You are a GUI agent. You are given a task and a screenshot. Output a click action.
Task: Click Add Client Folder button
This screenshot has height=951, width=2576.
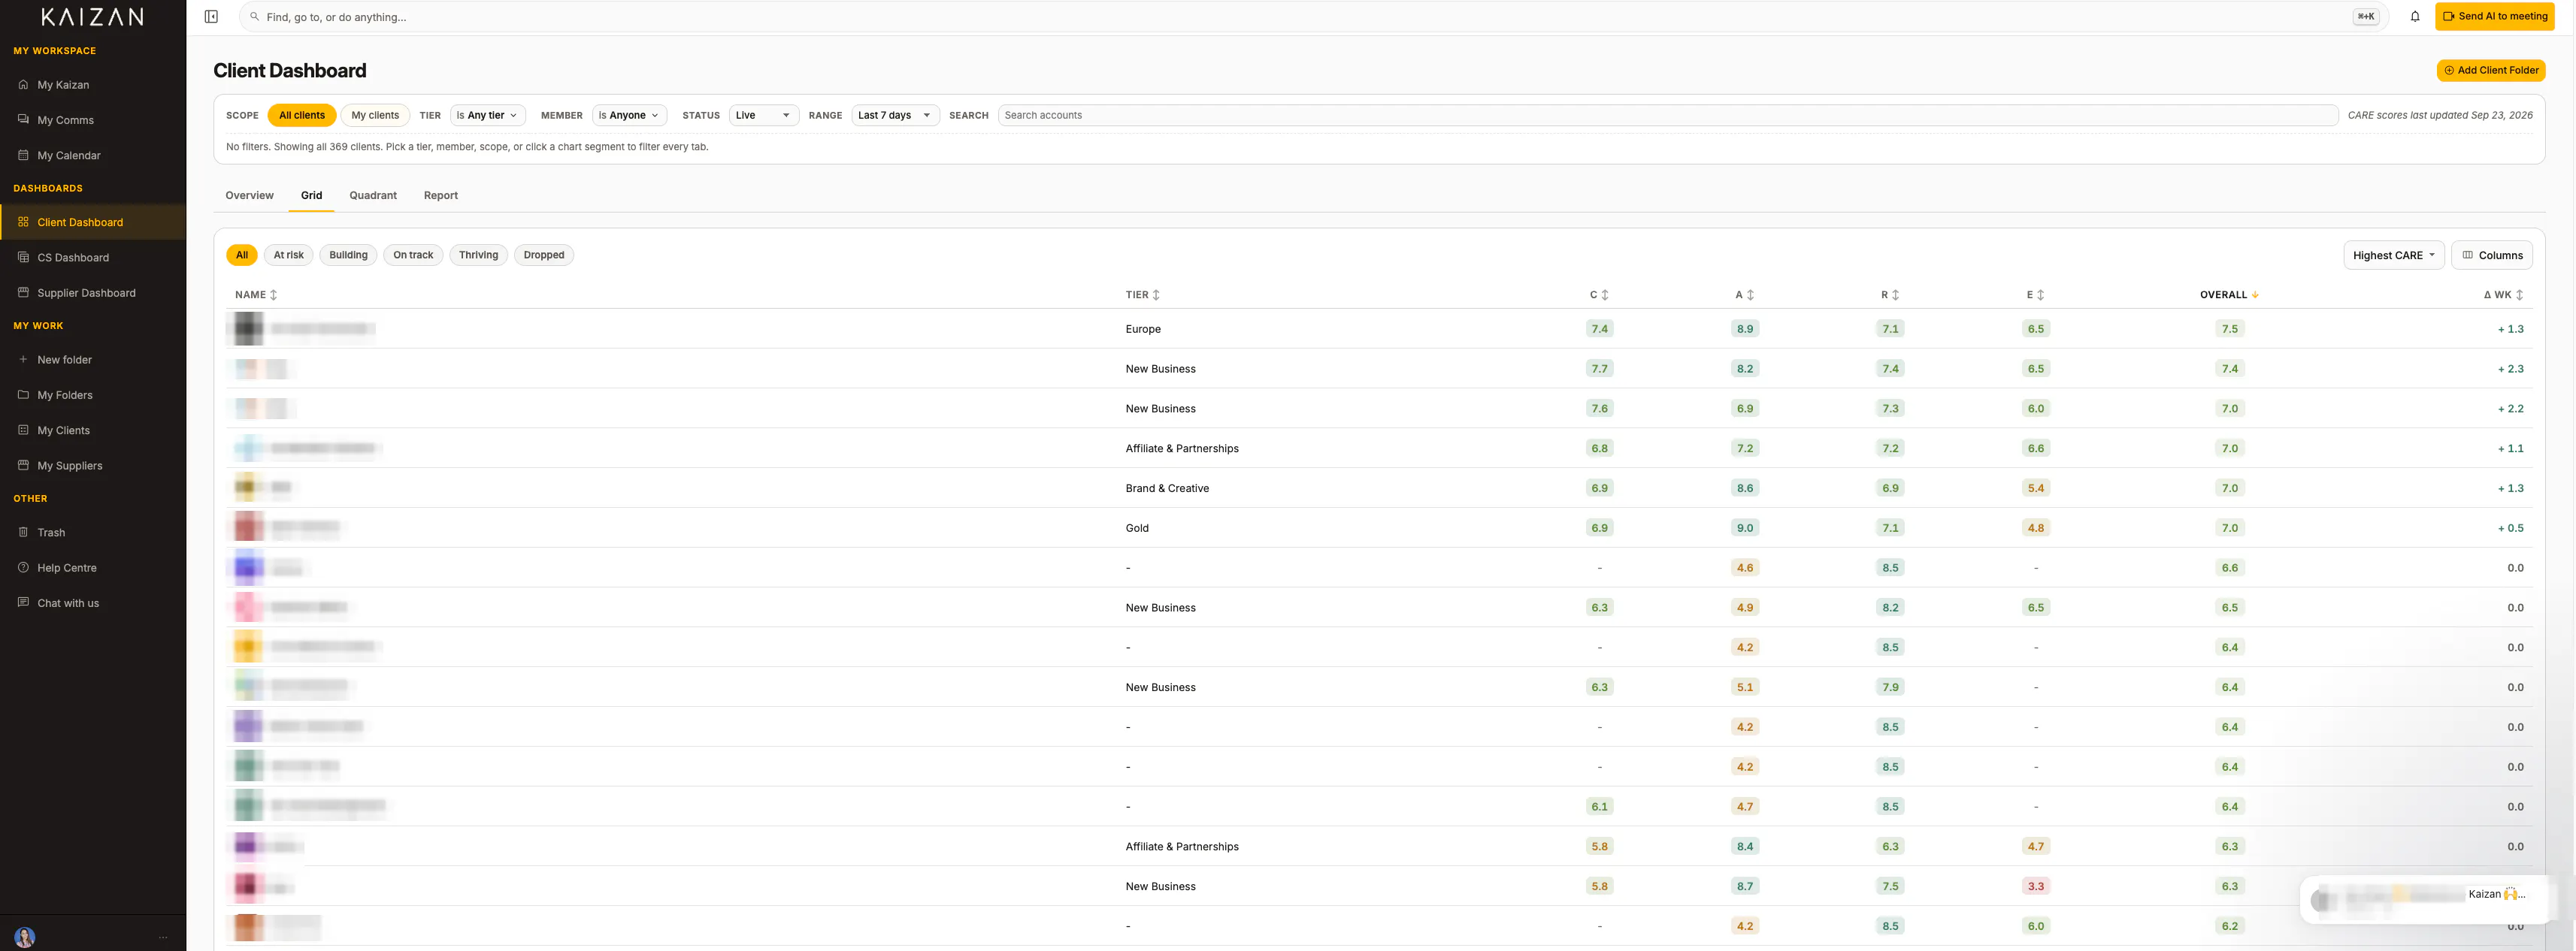2491,70
